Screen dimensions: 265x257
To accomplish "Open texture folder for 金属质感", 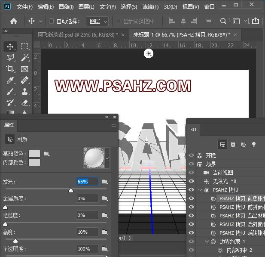I will click(x=105, y=198).
